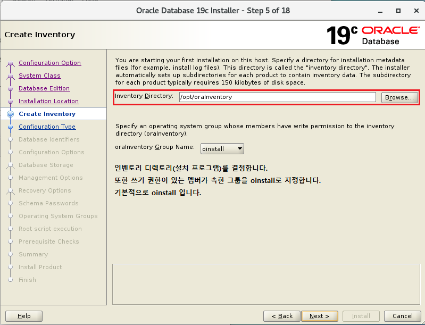Minimize the installer window

pos(380,11)
